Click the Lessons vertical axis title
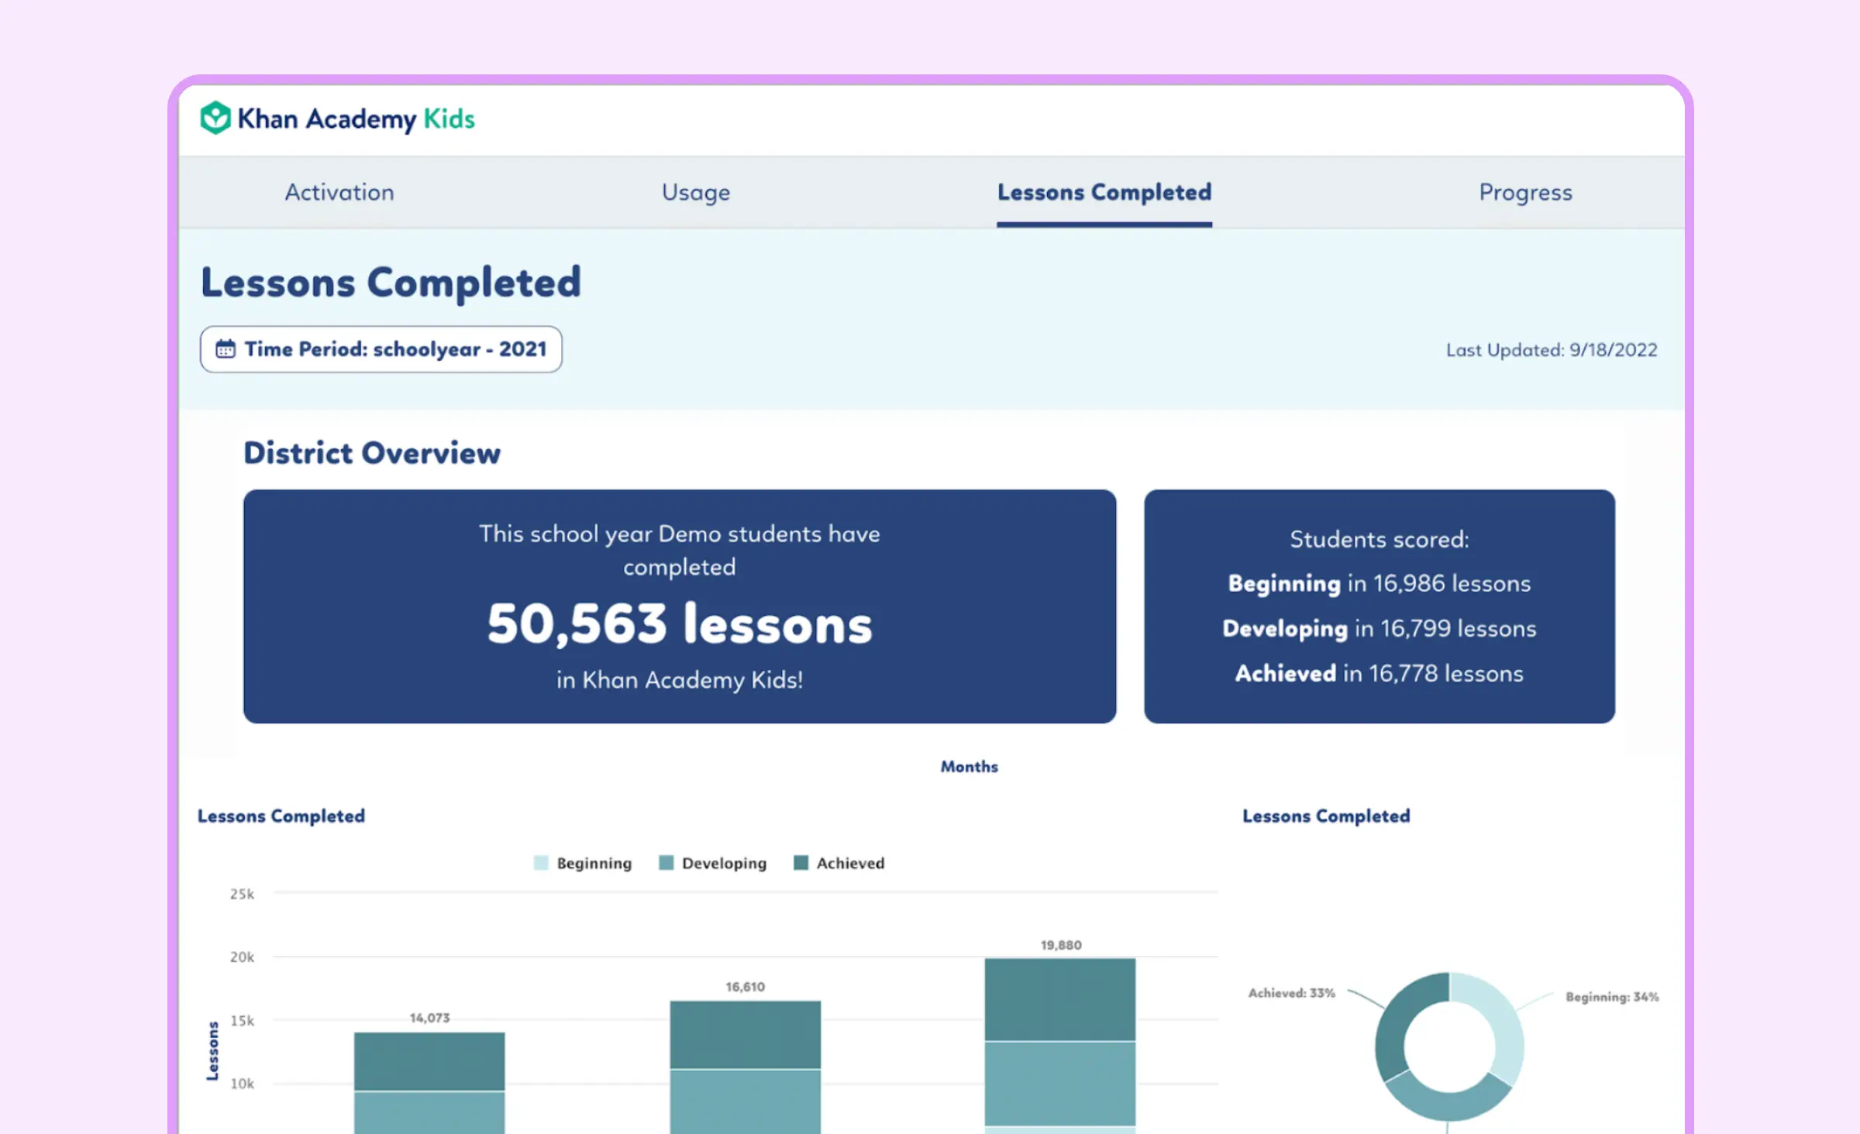This screenshot has width=1860, height=1134. (x=212, y=1051)
